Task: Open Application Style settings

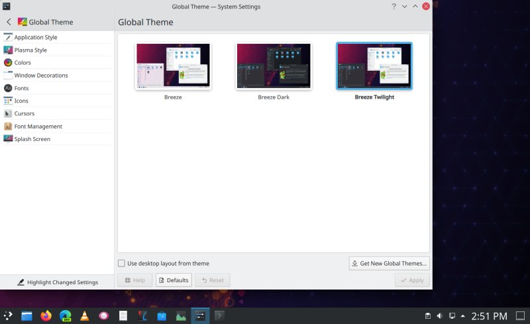Action: click(x=35, y=37)
